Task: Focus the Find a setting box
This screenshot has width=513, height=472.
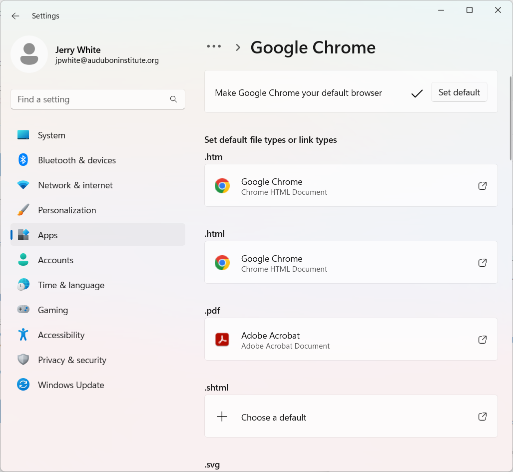Action: [x=98, y=99]
